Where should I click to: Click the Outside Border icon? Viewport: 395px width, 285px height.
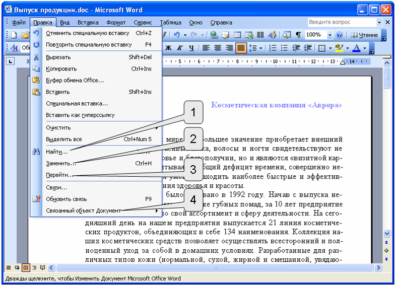tap(321, 48)
